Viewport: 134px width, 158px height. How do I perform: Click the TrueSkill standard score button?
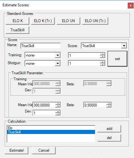click(x=17, y=30)
